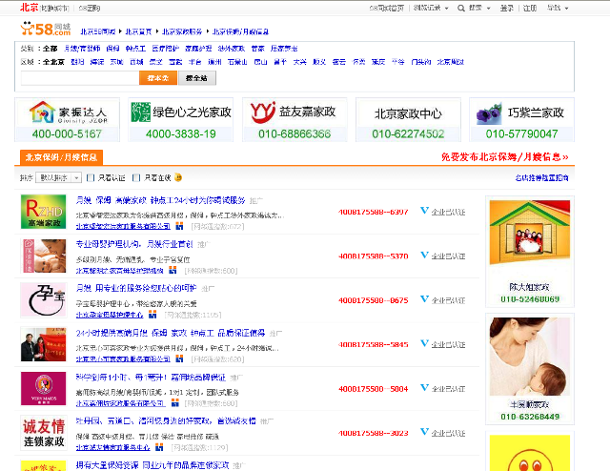
Task: Open the 孕宝 logo thumbnail
Action: [x=43, y=300]
